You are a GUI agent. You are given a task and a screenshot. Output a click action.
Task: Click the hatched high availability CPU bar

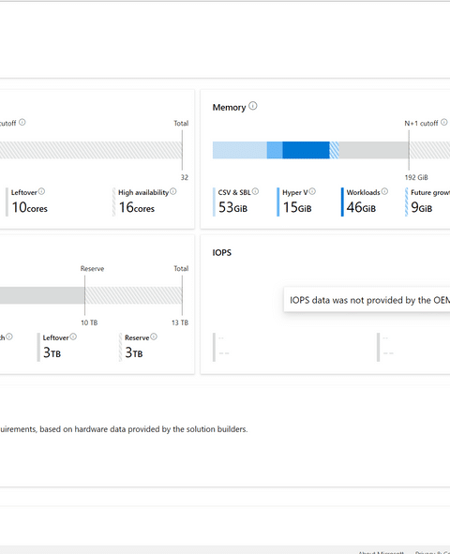(x=91, y=150)
